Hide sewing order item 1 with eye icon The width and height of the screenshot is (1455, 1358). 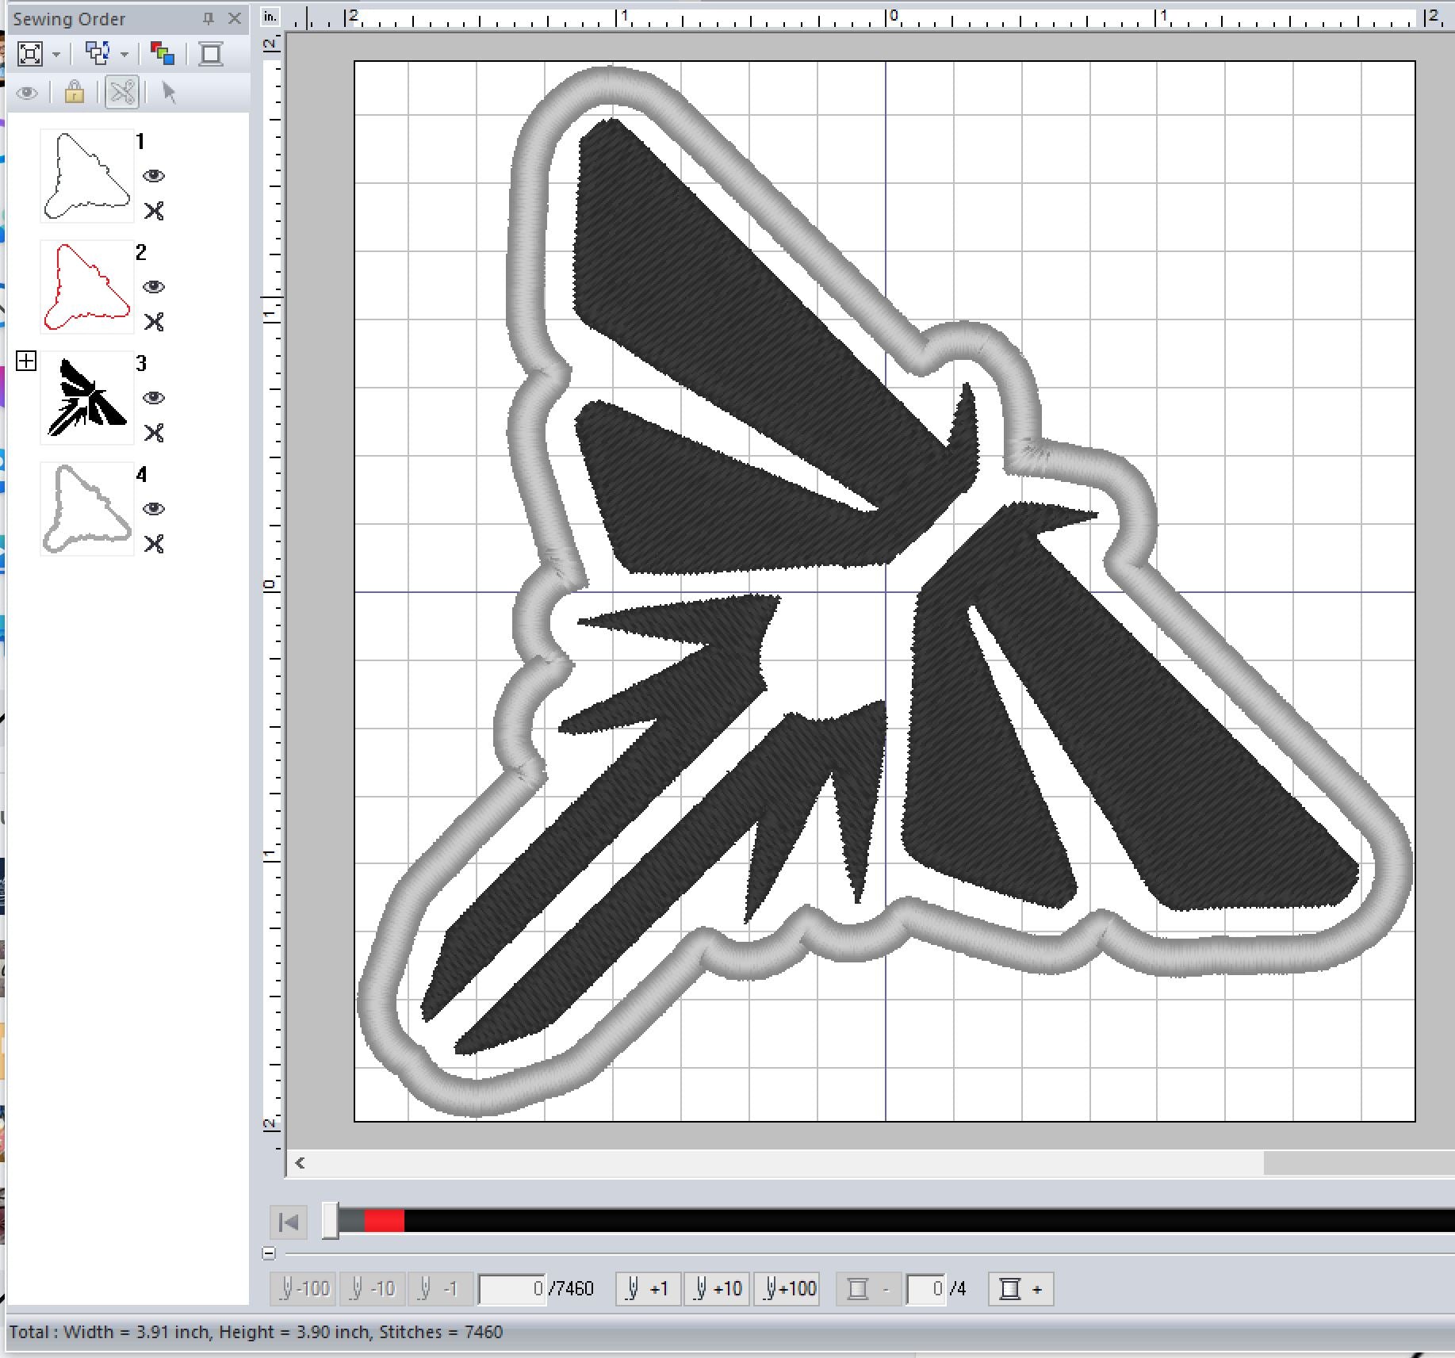[154, 176]
